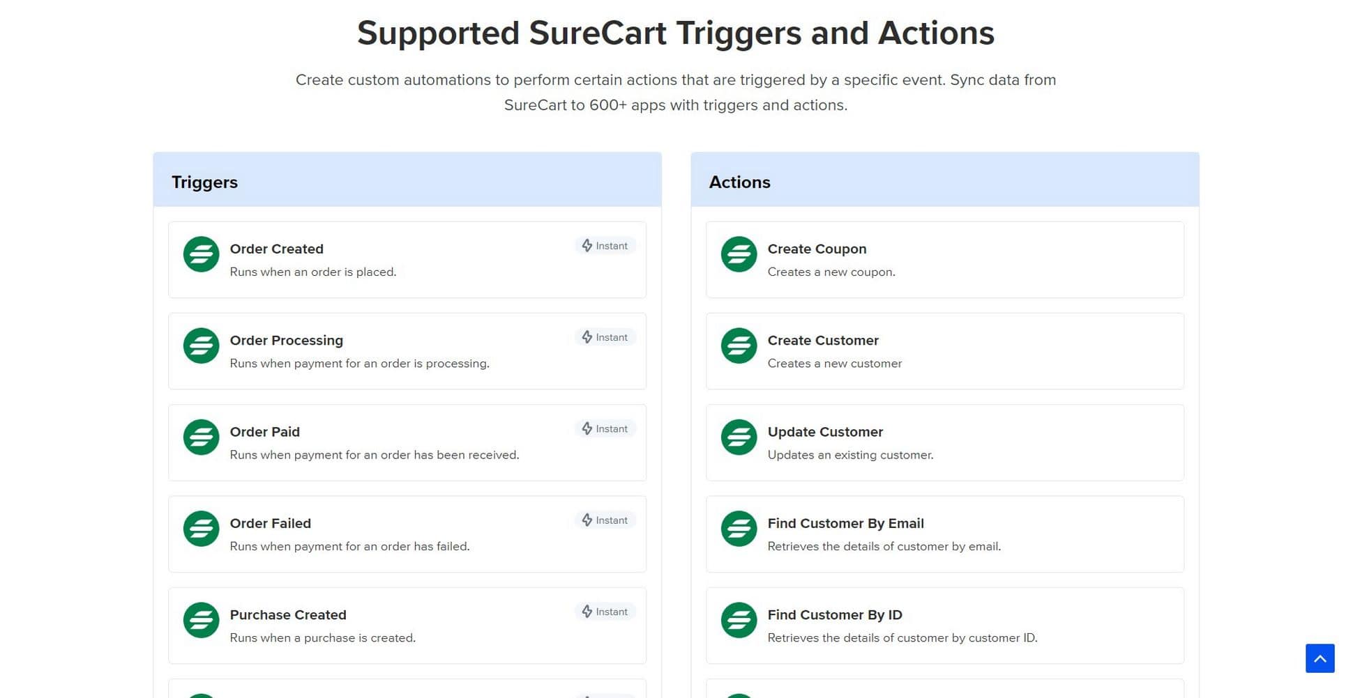Click the SureCart icon next to Create Coupon
Image resolution: width=1360 pixels, height=698 pixels.
[739, 254]
